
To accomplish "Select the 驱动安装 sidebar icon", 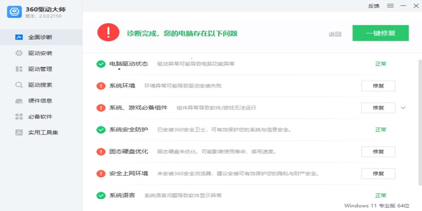I will (x=19, y=53).
